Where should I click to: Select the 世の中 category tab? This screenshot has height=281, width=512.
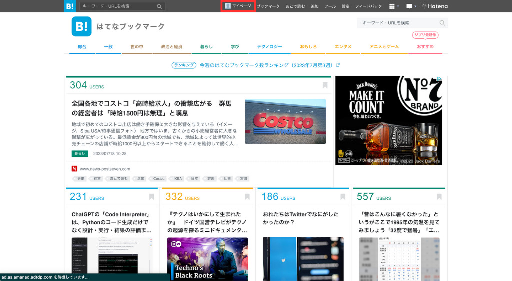click(137, 47)
